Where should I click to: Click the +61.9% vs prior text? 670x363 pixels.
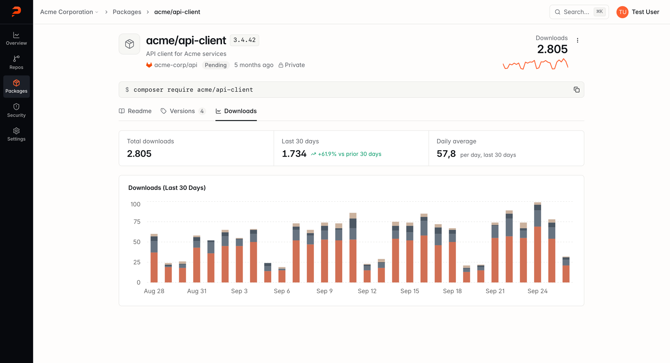coord(346,154)
